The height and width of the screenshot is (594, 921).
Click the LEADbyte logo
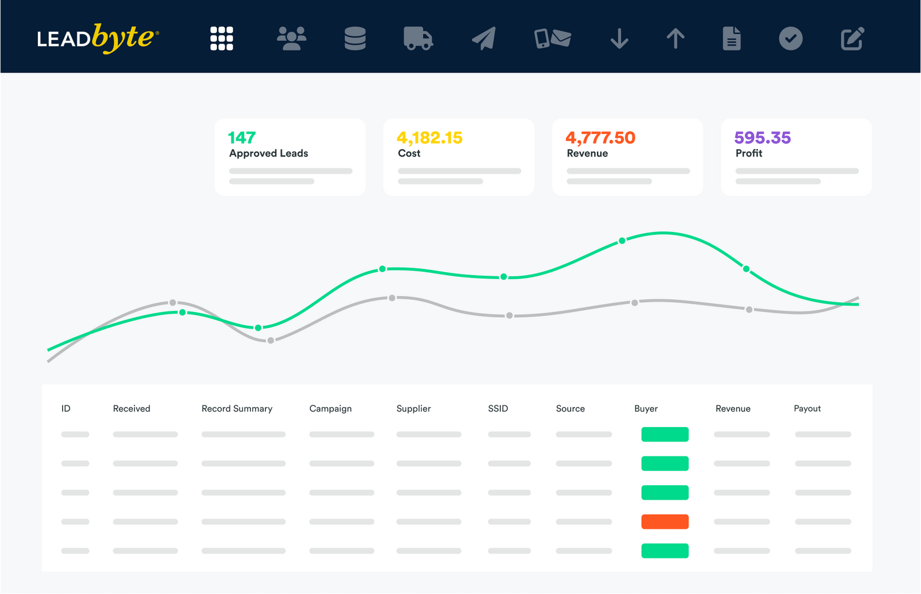click(x=97, y=36)
